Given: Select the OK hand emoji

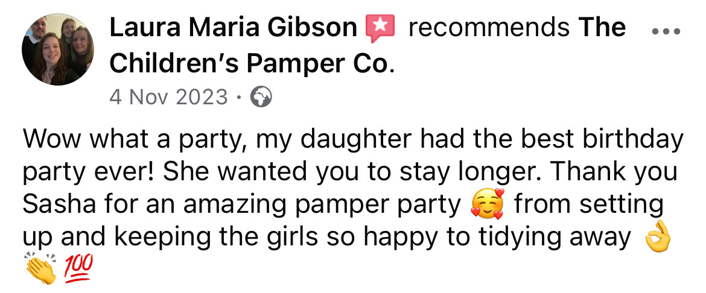Looking at the screenshot, I should click(x=658, y=236).
